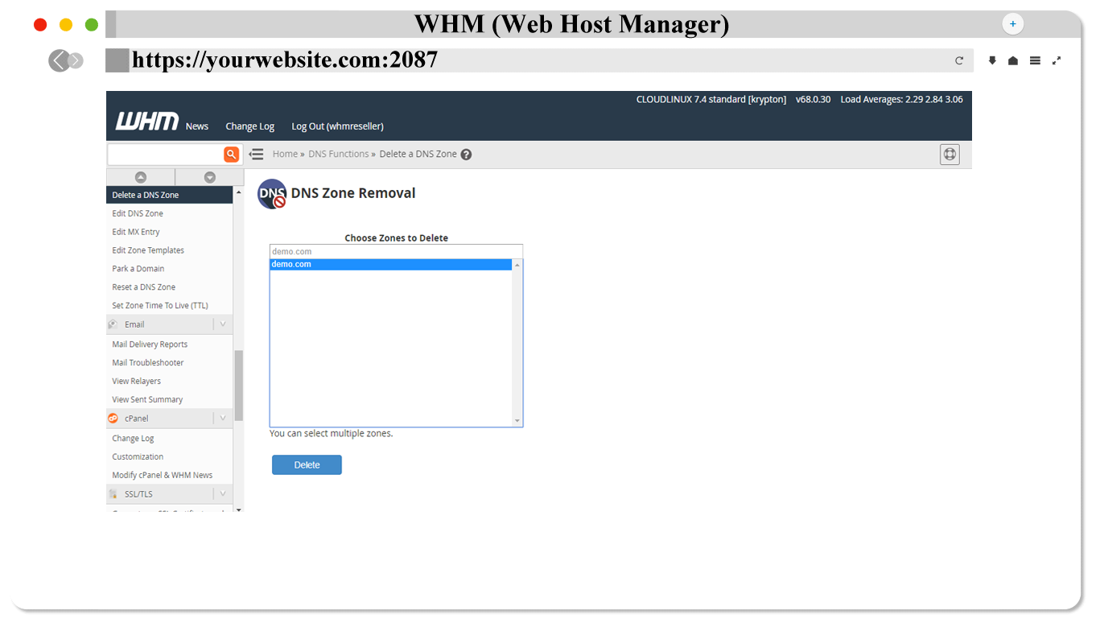This screenshot has width=1096, height=619.
Task: Click the green window dot
Action: (x=92, y=25)
